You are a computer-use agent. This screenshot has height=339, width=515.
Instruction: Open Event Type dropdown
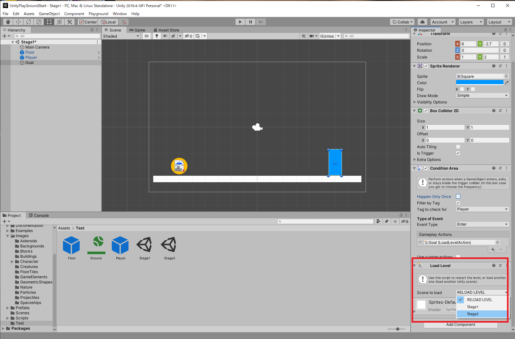coord(483,224)
